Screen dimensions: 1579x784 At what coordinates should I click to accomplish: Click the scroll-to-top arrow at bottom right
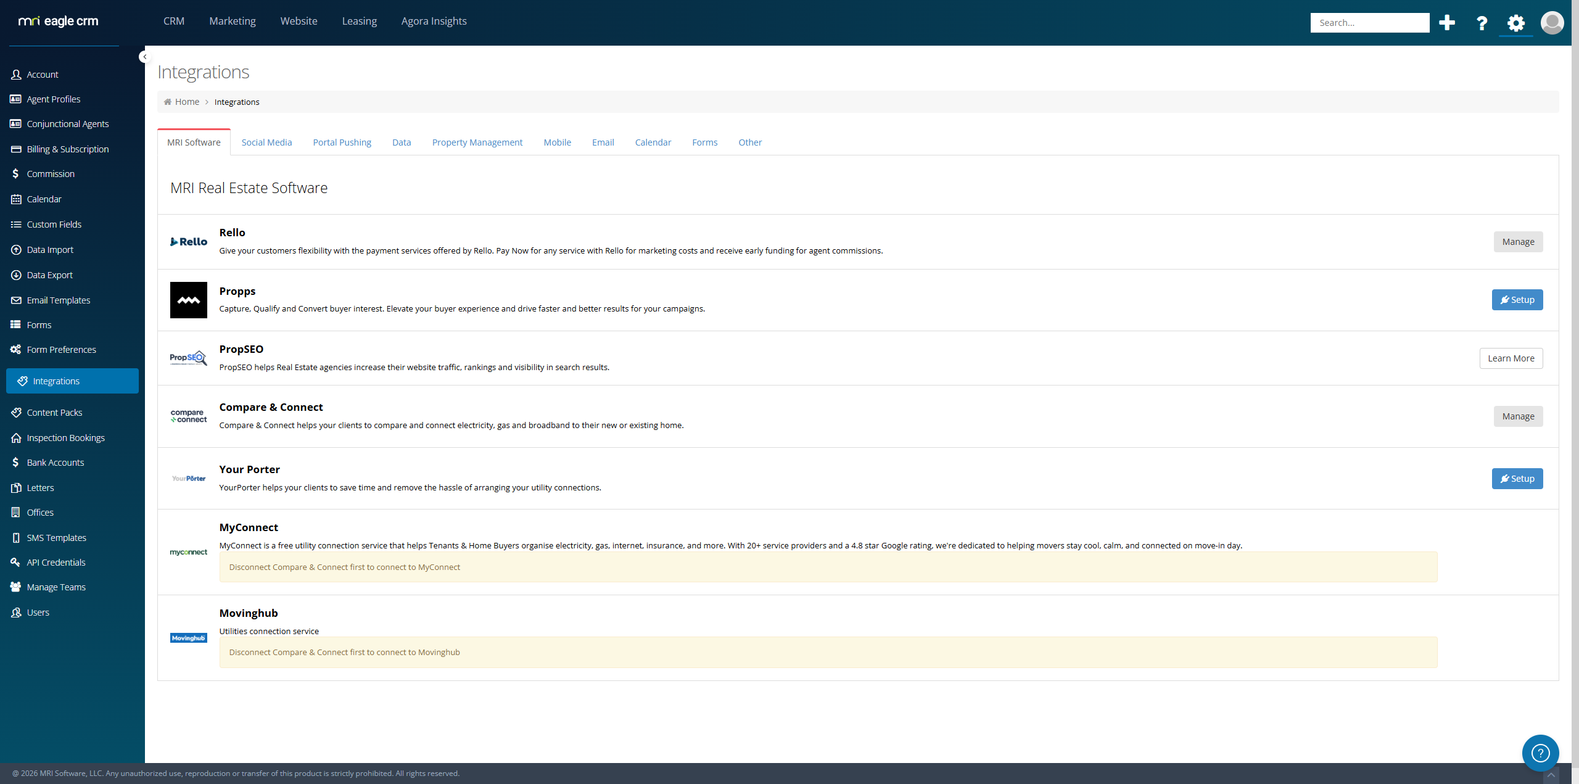1551,775
